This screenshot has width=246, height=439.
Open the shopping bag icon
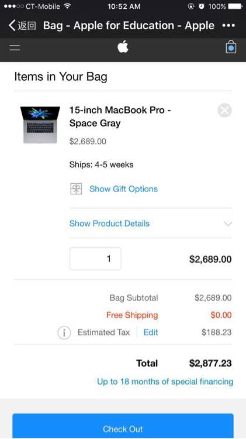click(x=231, y=47)
